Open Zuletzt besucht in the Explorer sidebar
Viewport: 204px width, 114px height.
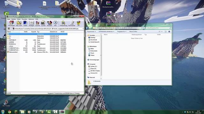click(95, 42)
